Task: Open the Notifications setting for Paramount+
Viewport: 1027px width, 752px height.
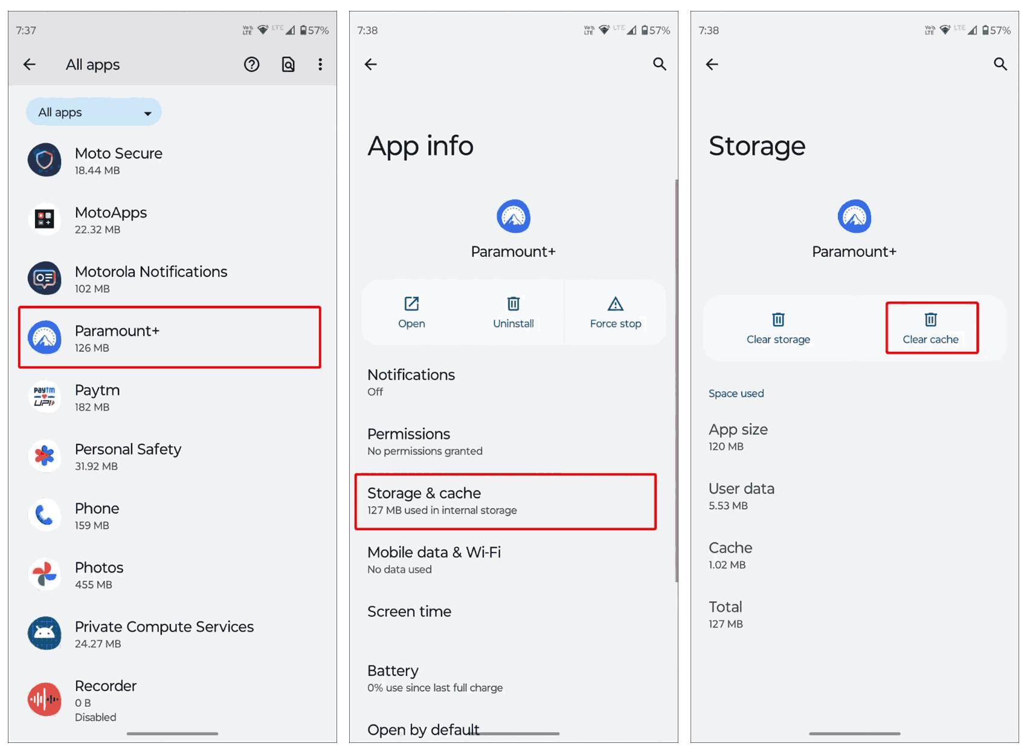Action: coord(505,383)
